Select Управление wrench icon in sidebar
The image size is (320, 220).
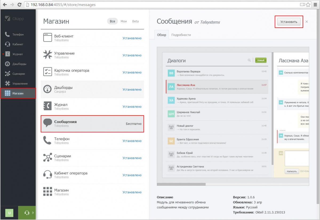[8, 84]
